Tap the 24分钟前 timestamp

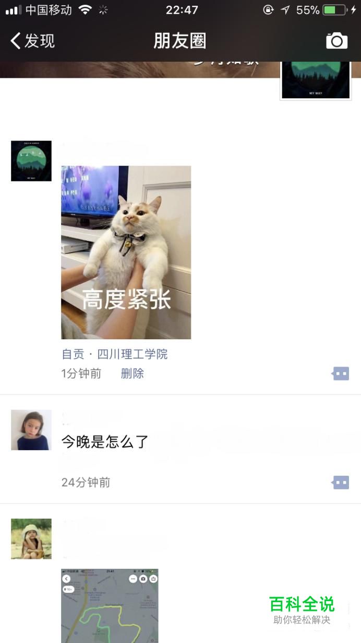86,482
